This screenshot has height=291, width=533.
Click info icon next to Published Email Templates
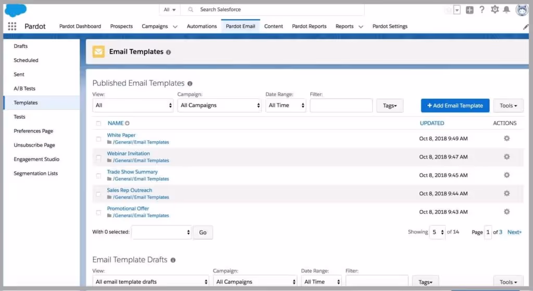point(189,84)
